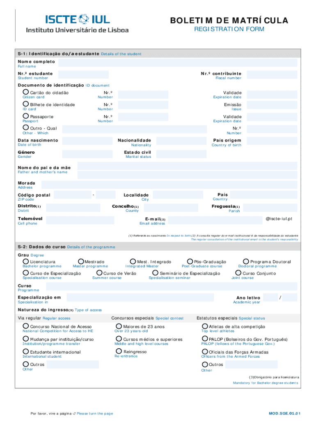
Task: Pick the Programa Doutoral degree option
Action: pos(246,261)
